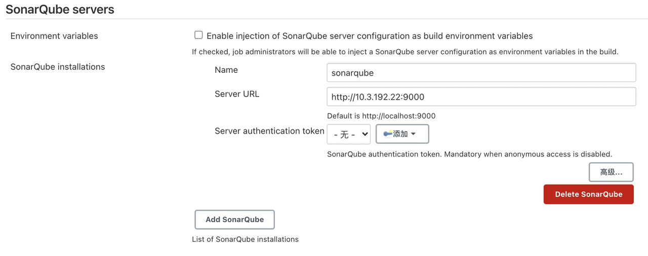Enable injection of SonarQube server configuration checkbox
This screenshot has height=256, width=648.
click(x=198, y=35)
